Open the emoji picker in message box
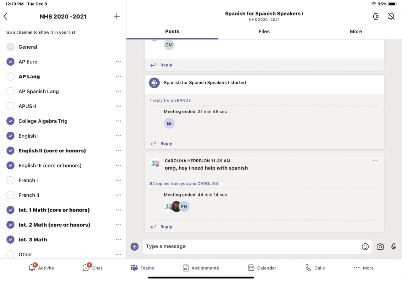 (365, 247)
